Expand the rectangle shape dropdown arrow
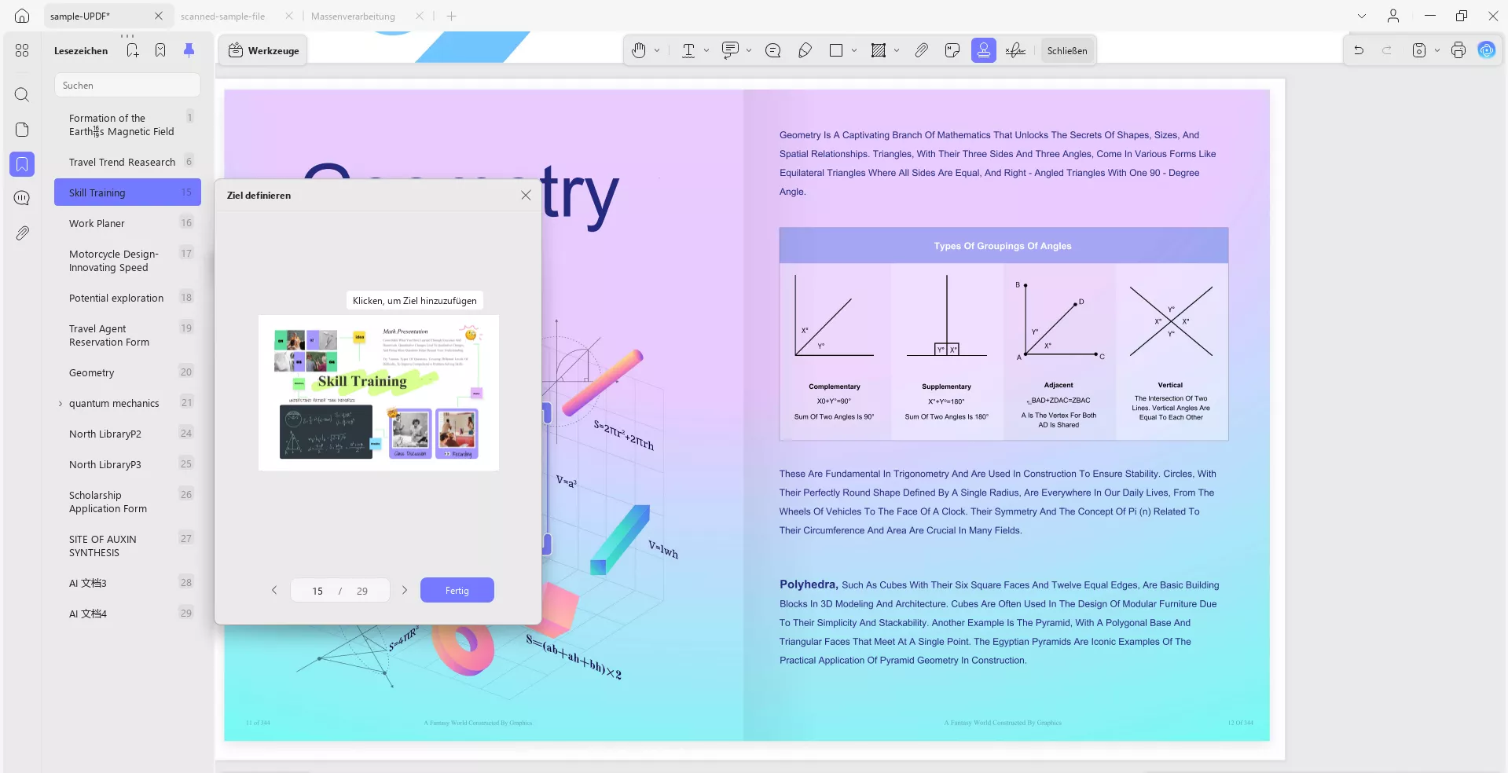 tap(854, 50)
